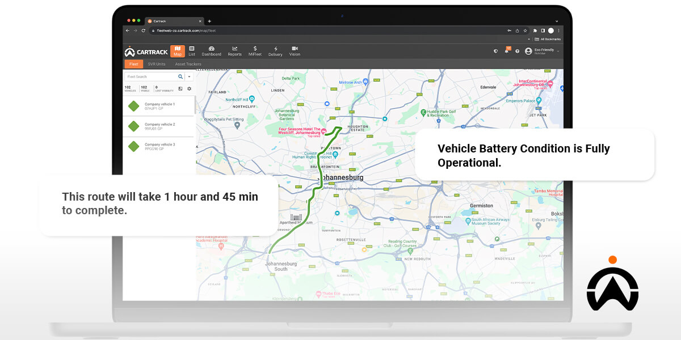Open the Eco Friendly user menu chevron
681x340 pixels.
tap(558, 51)
